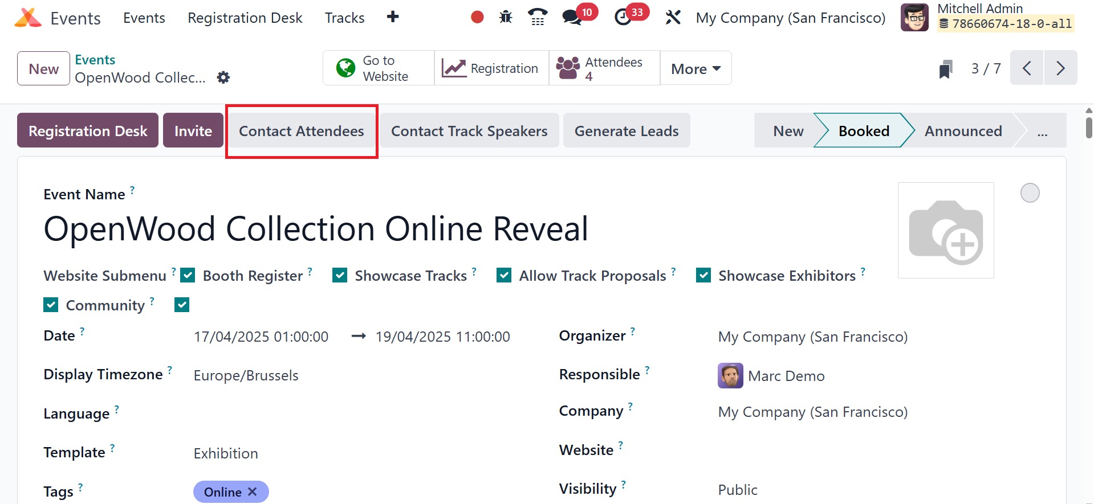This screenshot has width=1094, height=504.
Task: Open the Registration Desk menu
Action: click(245, 18)
